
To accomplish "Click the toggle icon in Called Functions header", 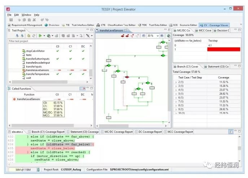I will (x=82, y=88).
